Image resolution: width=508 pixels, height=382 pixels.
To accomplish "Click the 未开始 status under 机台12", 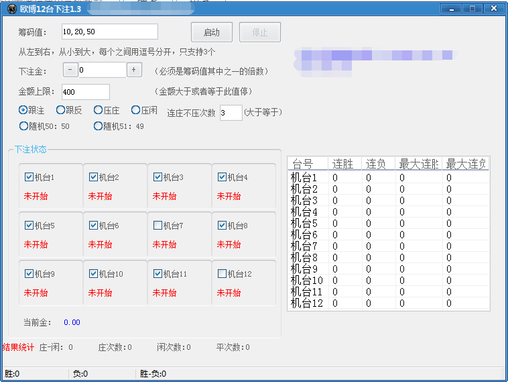I will pos(229,293).
